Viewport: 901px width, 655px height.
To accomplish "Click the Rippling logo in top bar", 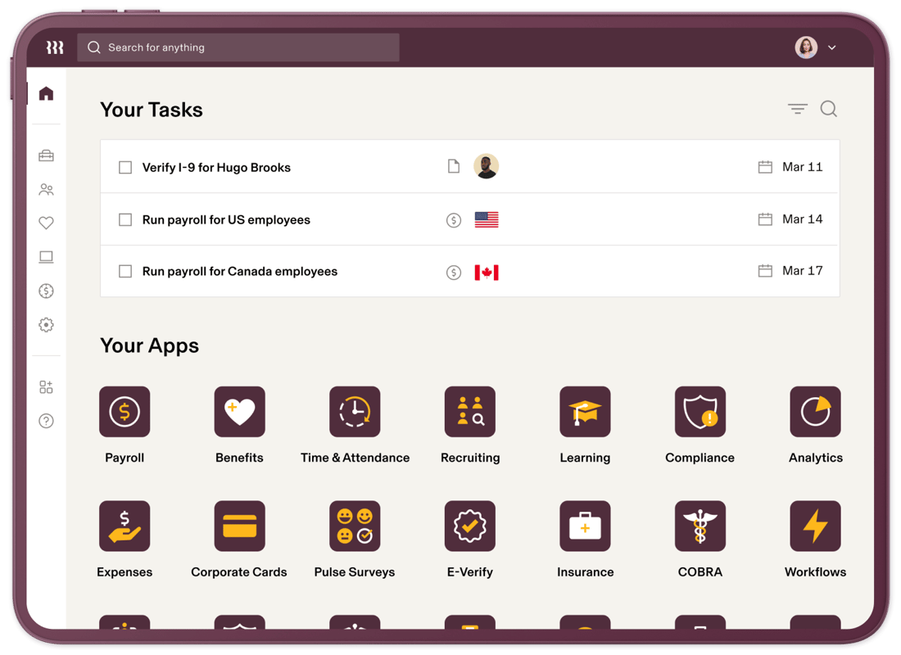I will pyautogui.click(x=55, y=47).
